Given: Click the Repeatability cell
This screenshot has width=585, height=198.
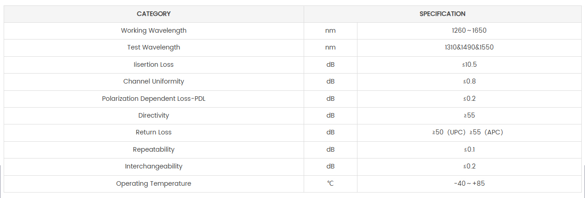Looking at the screenshot, I should coord(154,149).
